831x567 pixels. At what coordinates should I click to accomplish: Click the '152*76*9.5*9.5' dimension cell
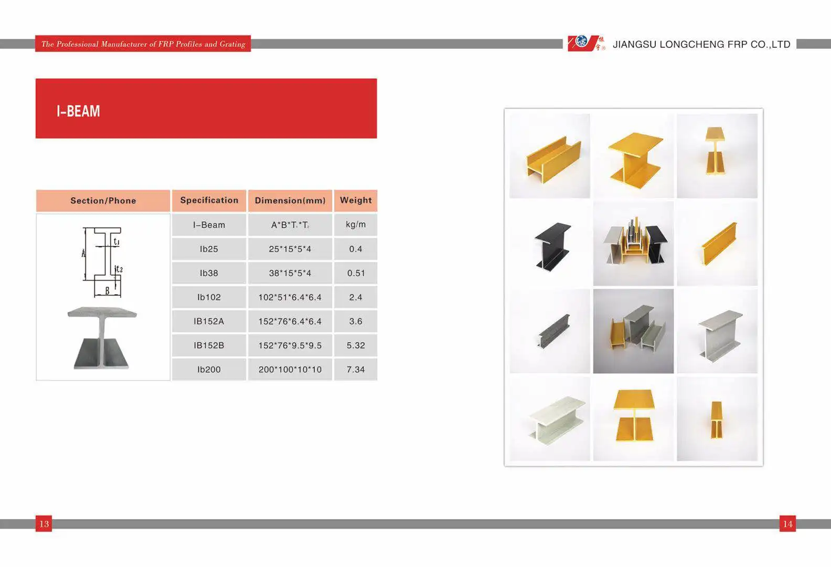click(290, 345)
